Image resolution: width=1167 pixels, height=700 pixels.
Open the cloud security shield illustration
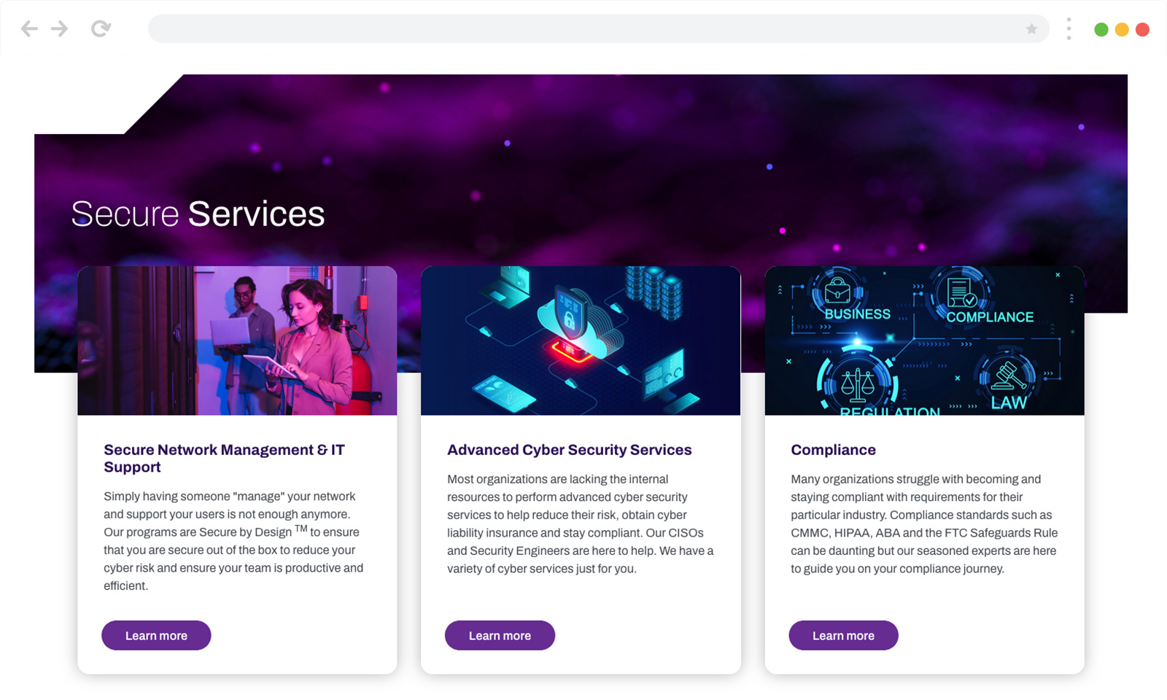point(581,341)
